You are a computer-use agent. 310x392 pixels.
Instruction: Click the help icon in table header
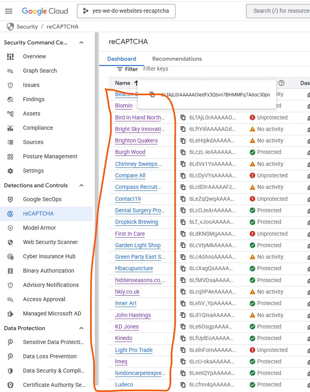(x=281, y=83)
